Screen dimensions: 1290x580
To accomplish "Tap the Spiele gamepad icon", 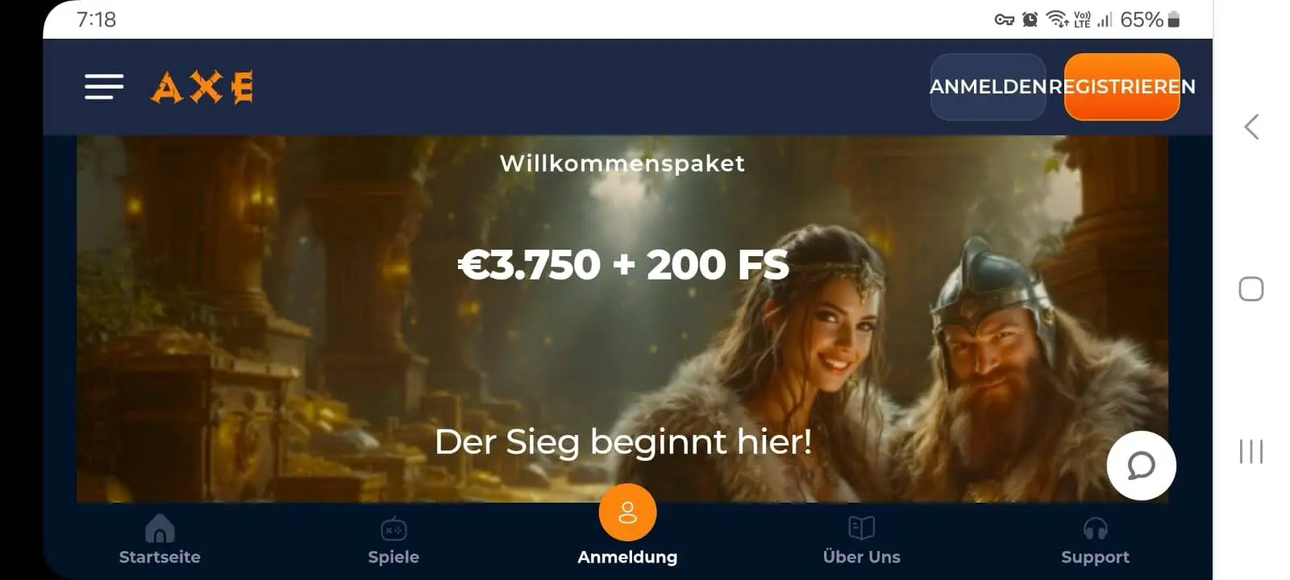I will click(393, 529).
